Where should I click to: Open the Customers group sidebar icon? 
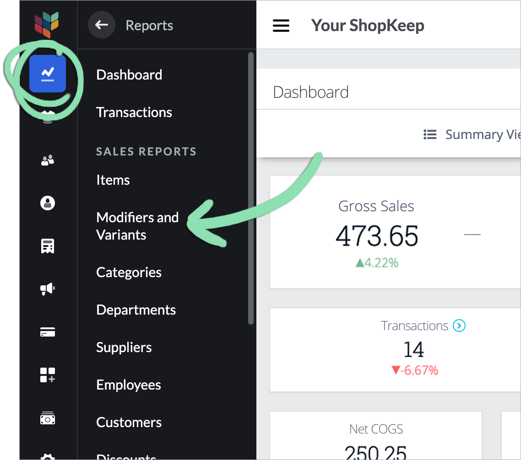click(x=48, y=160)
